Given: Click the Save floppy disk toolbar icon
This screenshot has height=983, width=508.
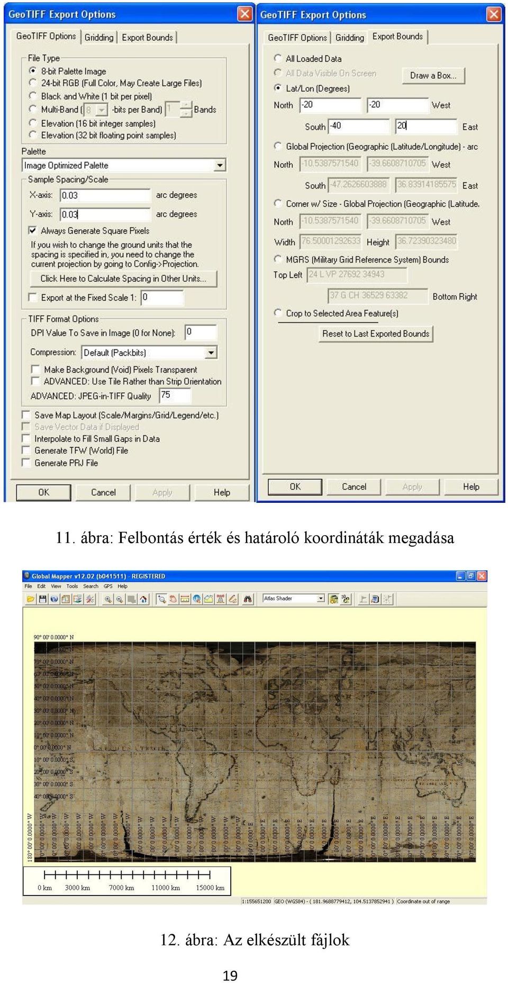Looking at the screenshot, I should (42, 599).
